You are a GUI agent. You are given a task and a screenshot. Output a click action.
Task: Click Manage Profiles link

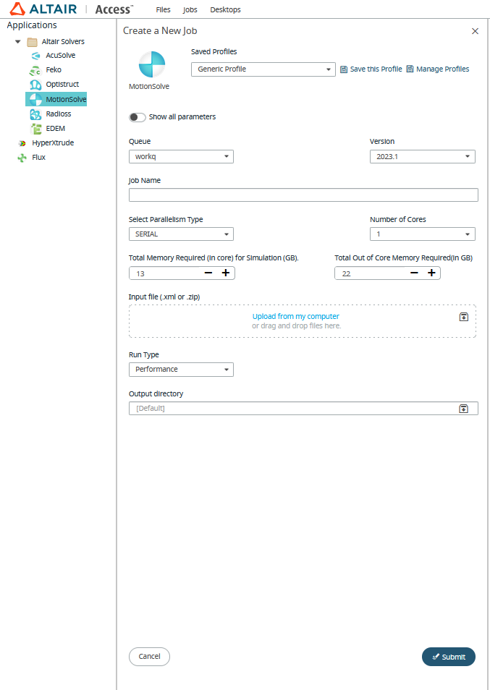tap(442, 69)
